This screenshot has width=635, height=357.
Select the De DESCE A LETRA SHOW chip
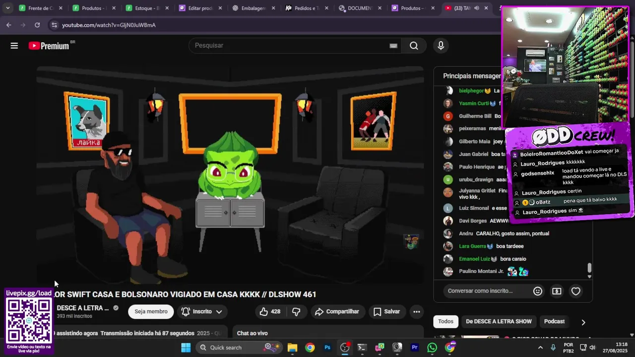pyautogui.click(x=499, y=321)
